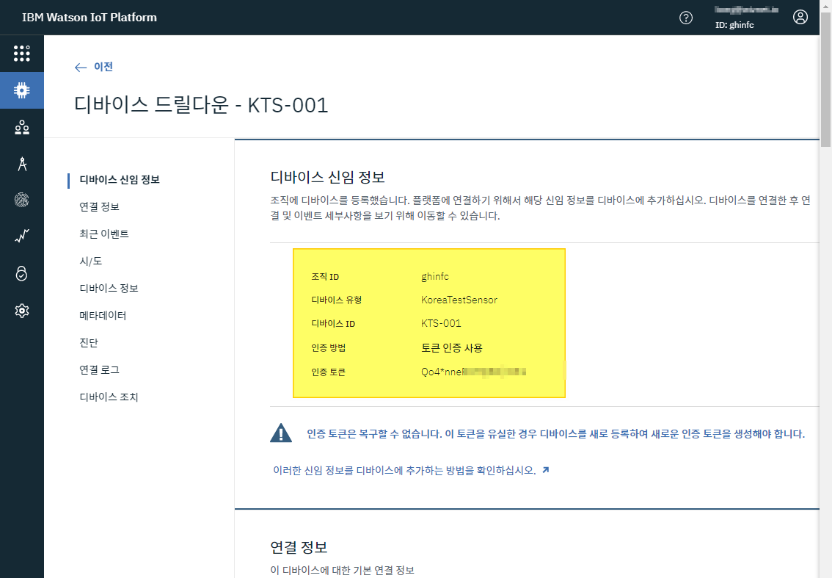Click the 토큰 인증 사용 value
Image resolution: width=832 pixels, height=578 pixels.
[451, 347]
